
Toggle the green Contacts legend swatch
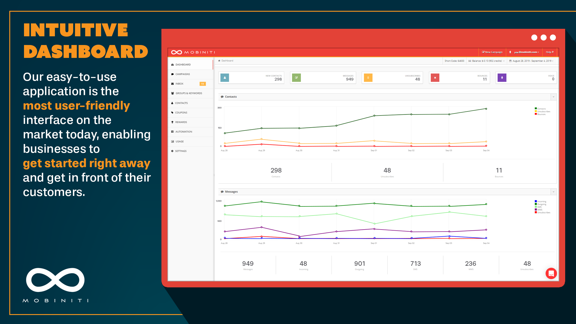(x=535, y=109)
